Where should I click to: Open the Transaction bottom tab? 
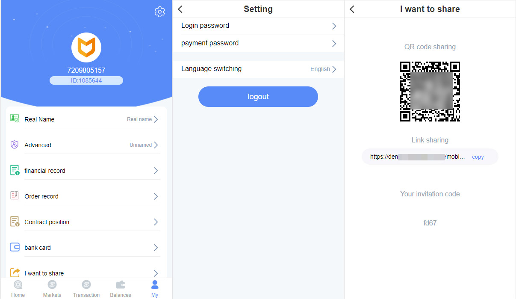86,289
